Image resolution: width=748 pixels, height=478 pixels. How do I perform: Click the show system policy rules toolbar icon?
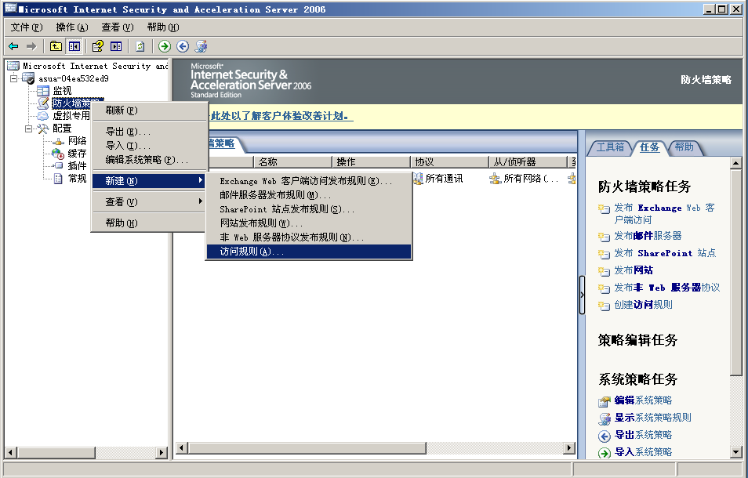201,46
